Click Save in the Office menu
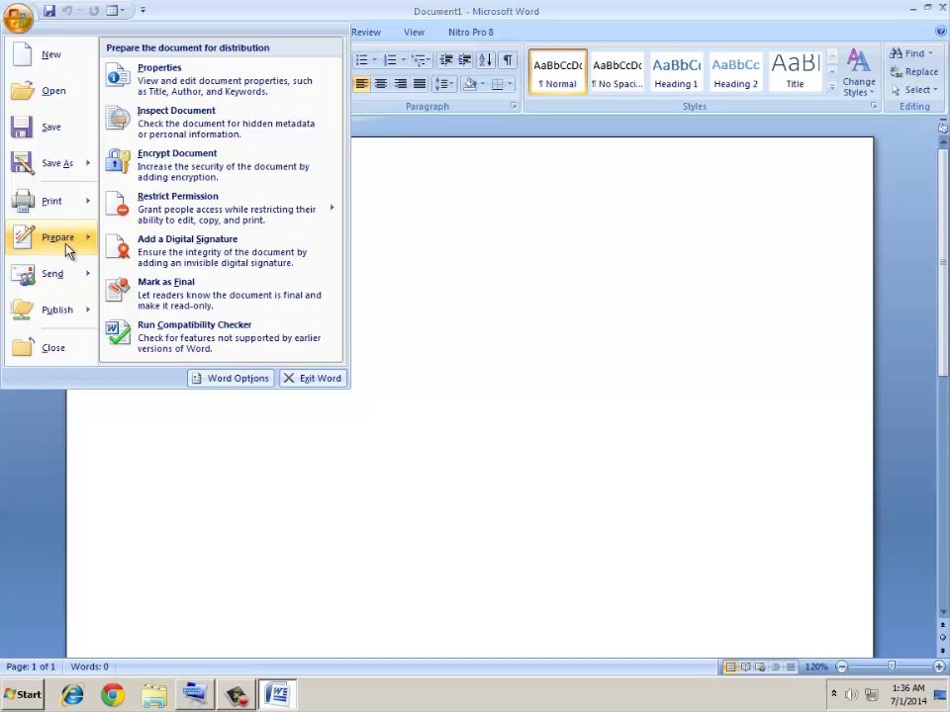 pos(50,128)
